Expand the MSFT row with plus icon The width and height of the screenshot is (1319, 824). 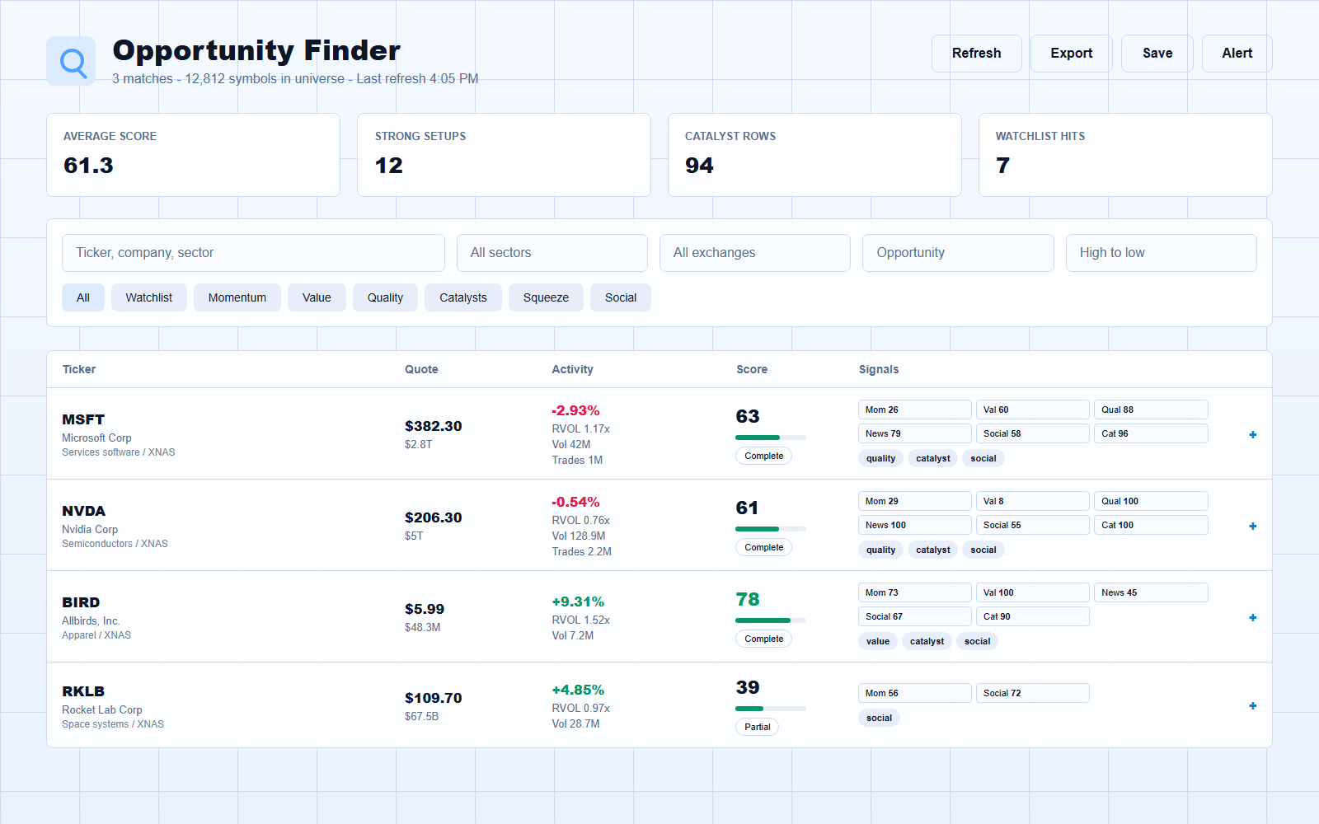tap(1252, 434)
